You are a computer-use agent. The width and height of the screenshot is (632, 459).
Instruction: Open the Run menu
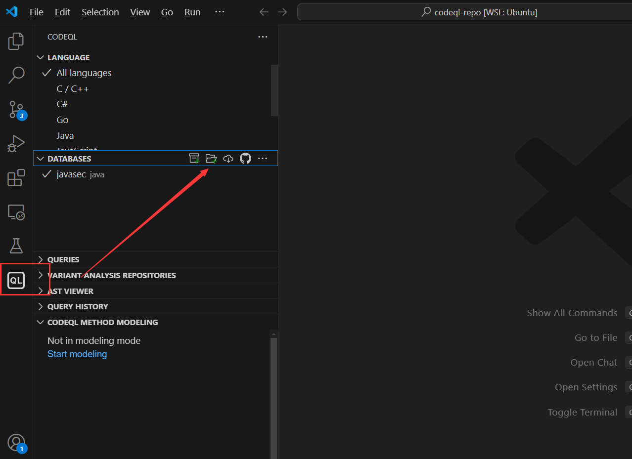tap(192, 12)
